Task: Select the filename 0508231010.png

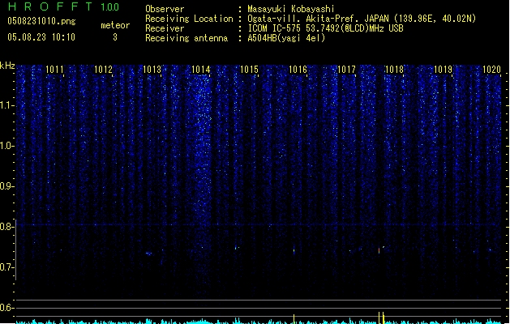Action: click(41, 21)
